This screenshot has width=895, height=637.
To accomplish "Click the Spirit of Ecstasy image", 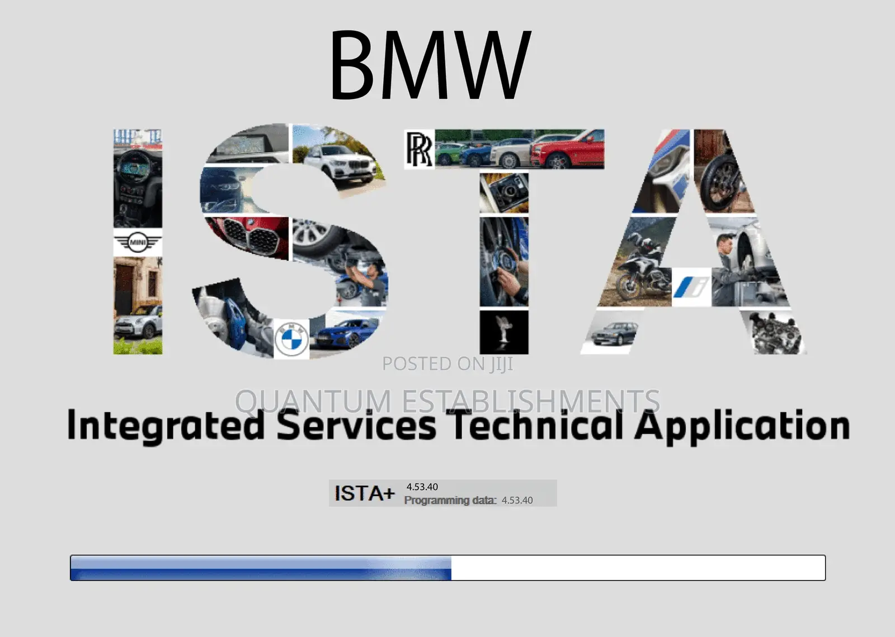I will tap(504, 332).
